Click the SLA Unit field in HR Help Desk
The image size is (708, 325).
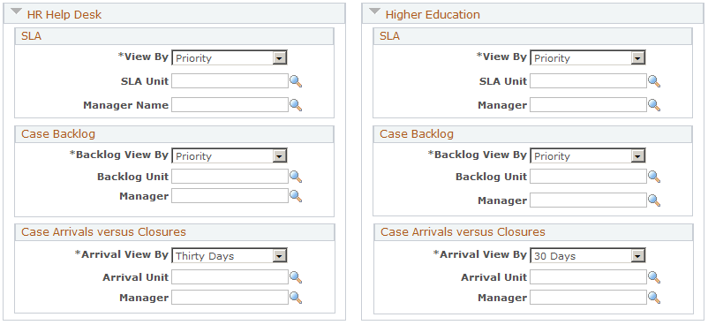coord(230,81)
